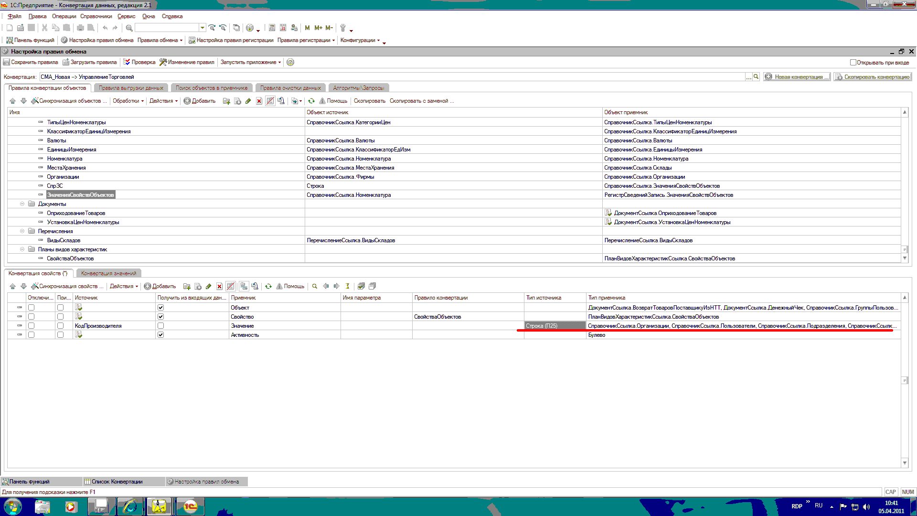Click the new document icon in main toolbar
Screen dimensions: 917x516
10,28
